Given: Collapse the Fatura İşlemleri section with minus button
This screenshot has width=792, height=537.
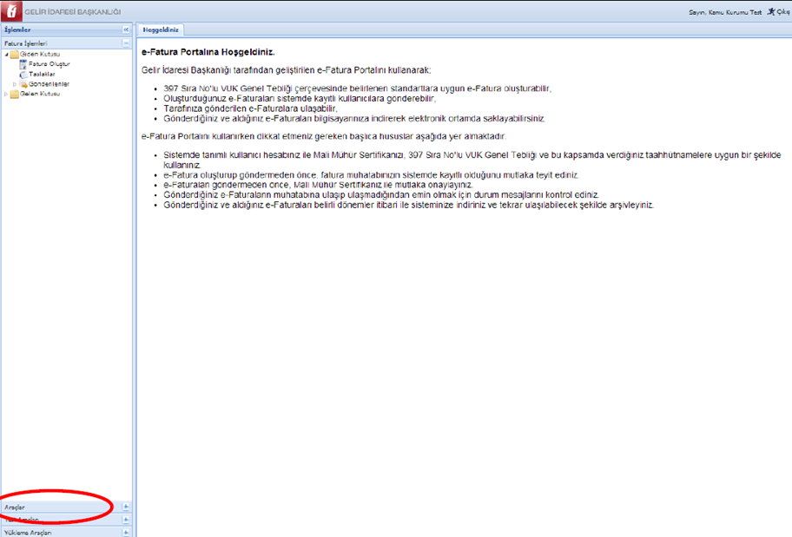Looking at the screenshot, I should 126,43.
